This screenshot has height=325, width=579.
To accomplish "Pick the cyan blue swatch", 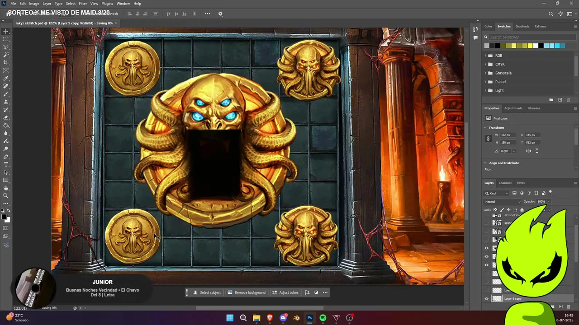I will pos(557,46).
